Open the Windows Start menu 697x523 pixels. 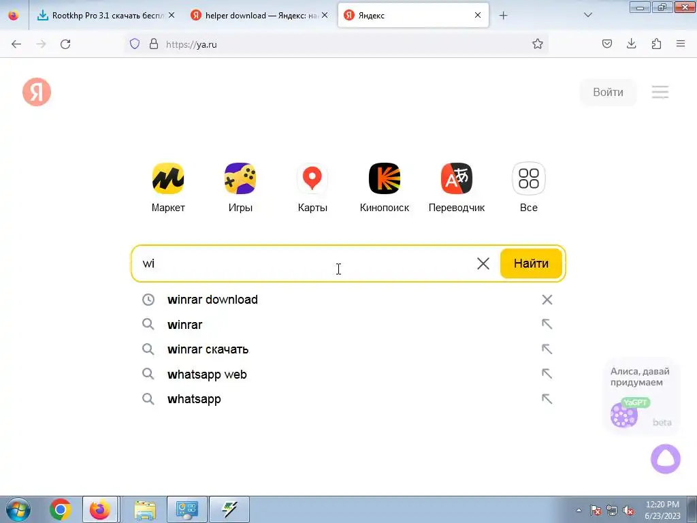18,509
